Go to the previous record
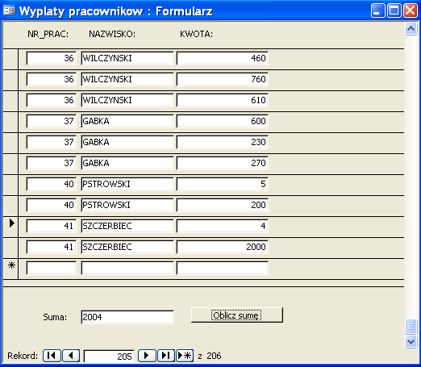The width and height of the screenshot is (421, 367). pyautogui.click(x=71, y=356)
